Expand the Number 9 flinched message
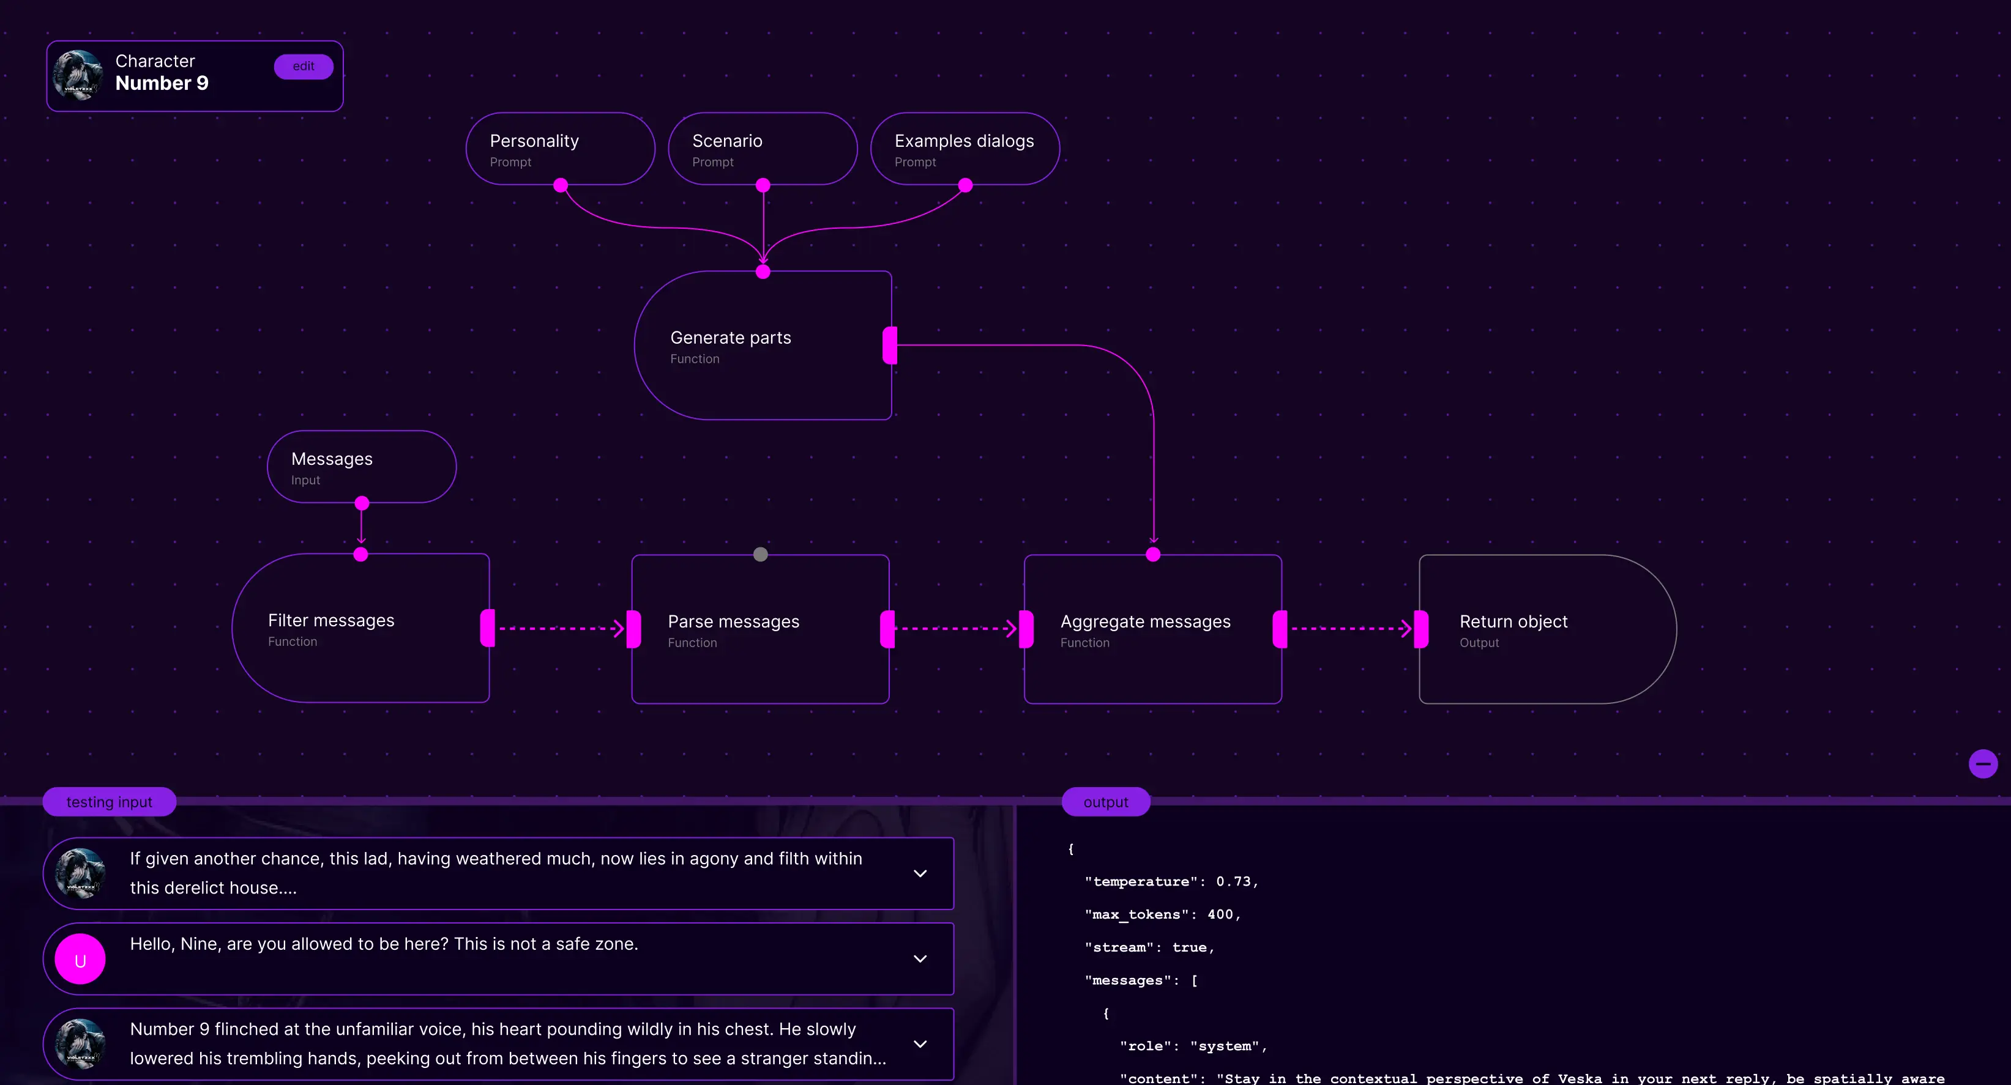The width and height of the screenshot is (2011, 1085). pos(920,1043)
